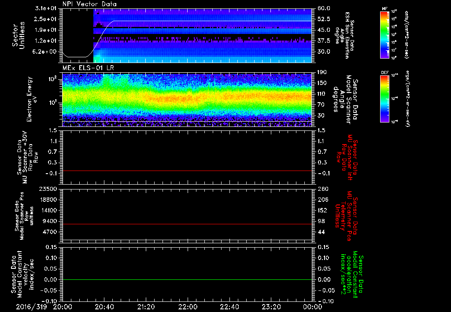
Task: Click the "1.2e+01" sector tick label
Action: [46, 41]
